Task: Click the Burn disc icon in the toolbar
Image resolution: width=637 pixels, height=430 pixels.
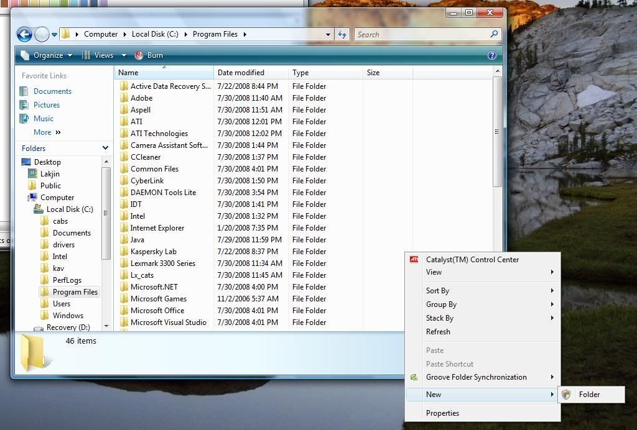Action: 139,55
